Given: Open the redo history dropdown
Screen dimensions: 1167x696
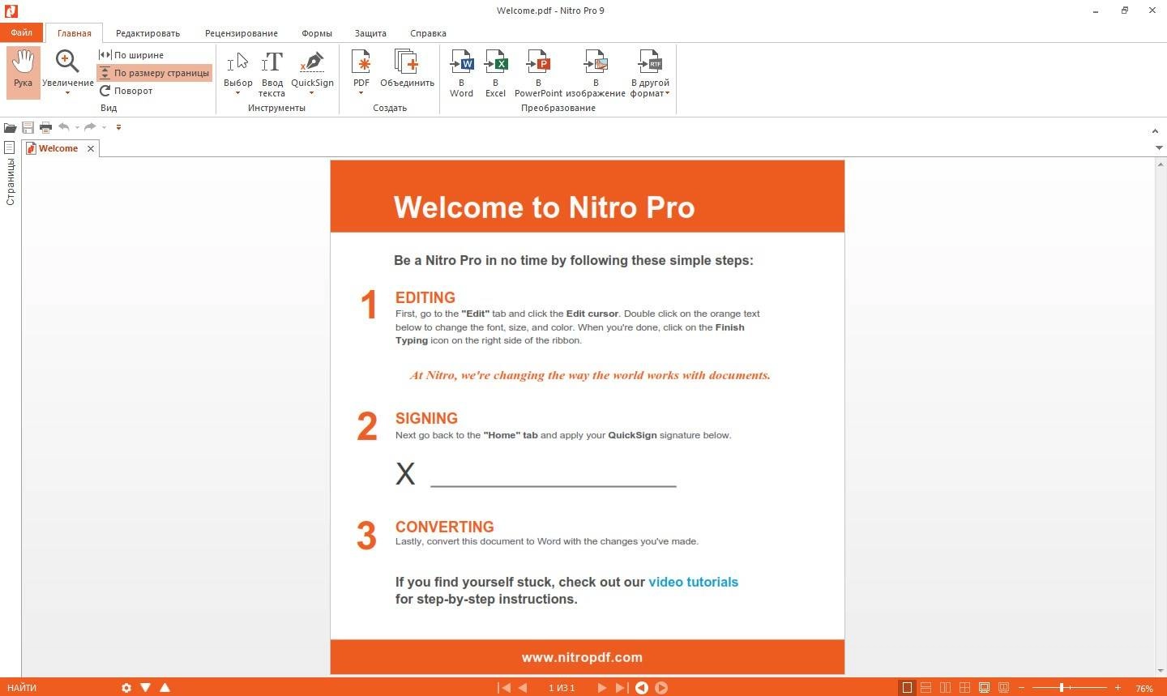Looking at the screenshot, I should 104,127.
